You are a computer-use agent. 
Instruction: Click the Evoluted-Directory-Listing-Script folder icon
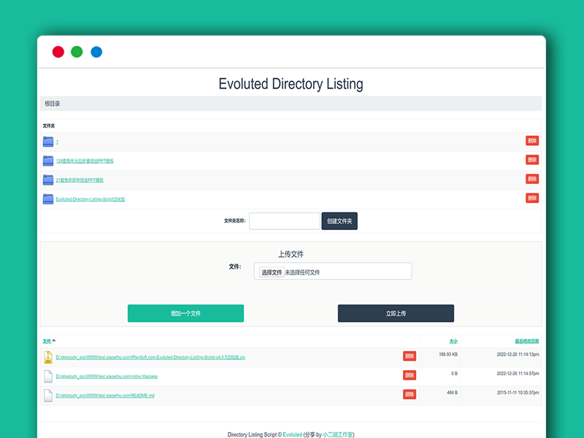(48, 199)
